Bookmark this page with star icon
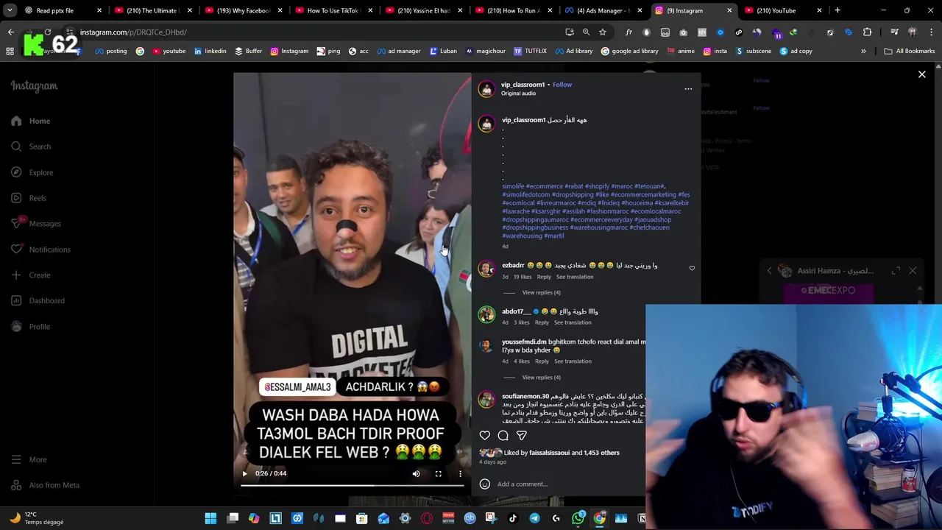 click(x=602, y=32)
